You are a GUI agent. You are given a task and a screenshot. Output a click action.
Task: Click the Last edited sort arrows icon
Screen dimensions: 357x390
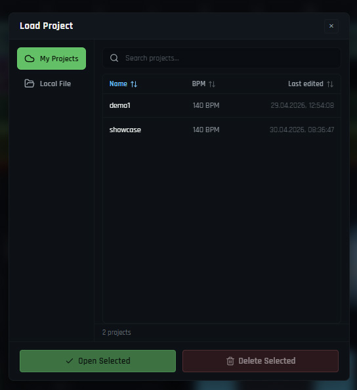330,84
